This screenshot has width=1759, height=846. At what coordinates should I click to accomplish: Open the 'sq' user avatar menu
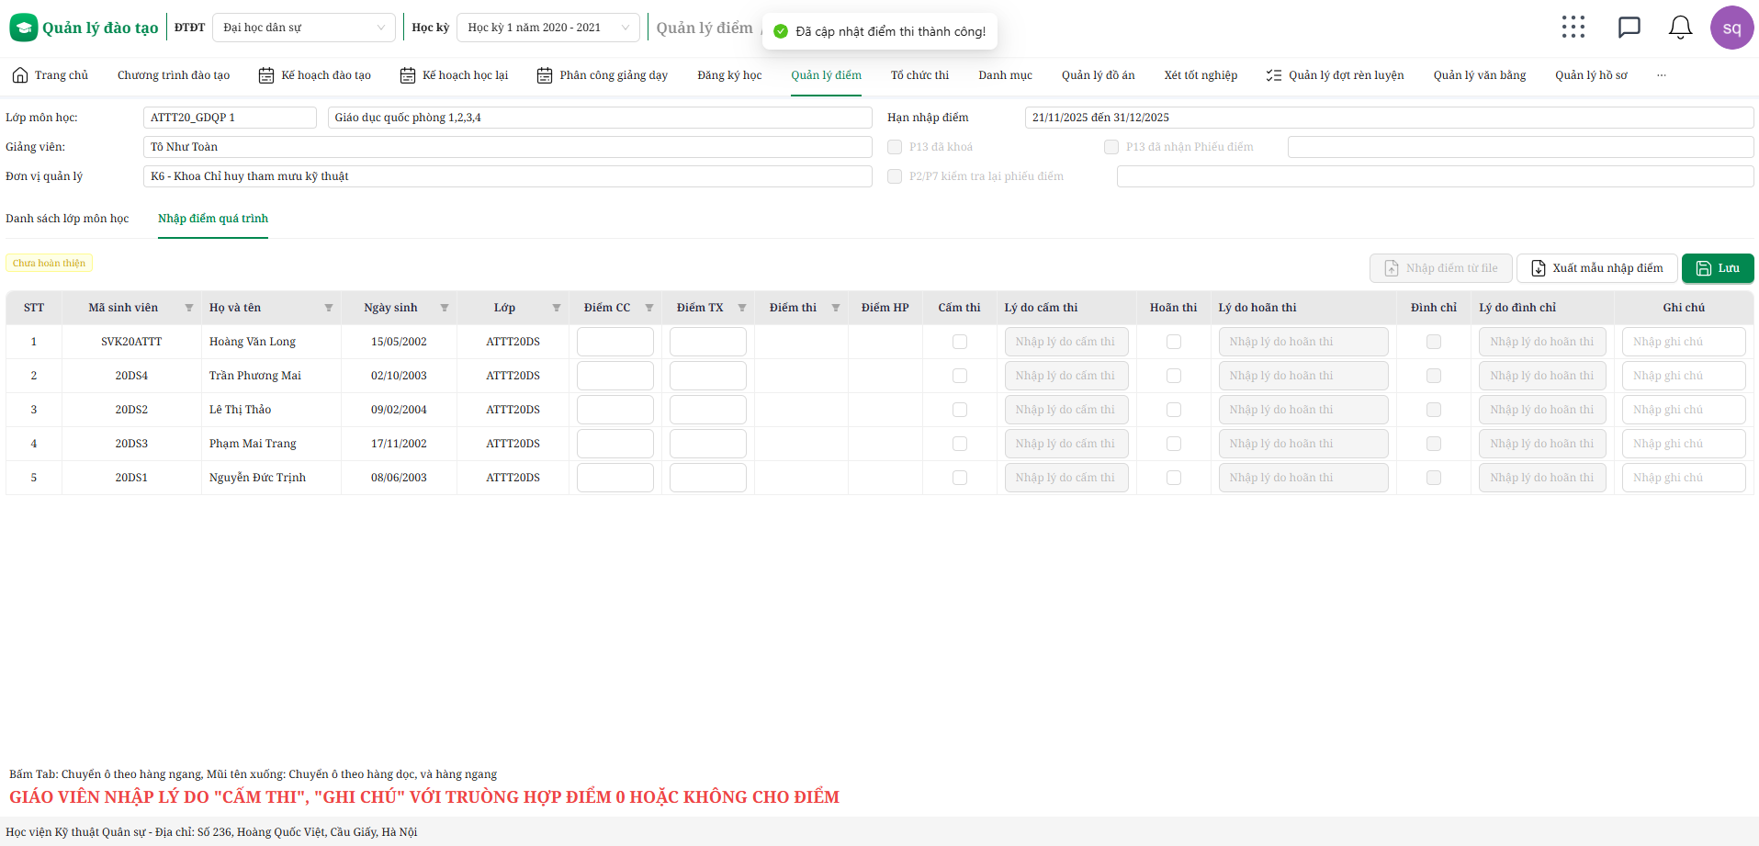[x=1731, y=28]
